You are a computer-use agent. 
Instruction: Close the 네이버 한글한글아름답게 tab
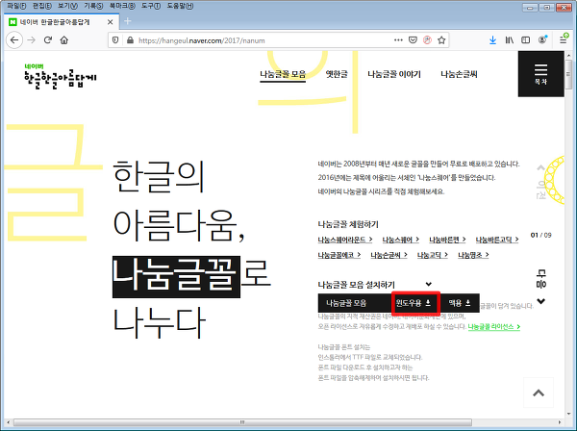pyautogui.click(x=110, y=22)
